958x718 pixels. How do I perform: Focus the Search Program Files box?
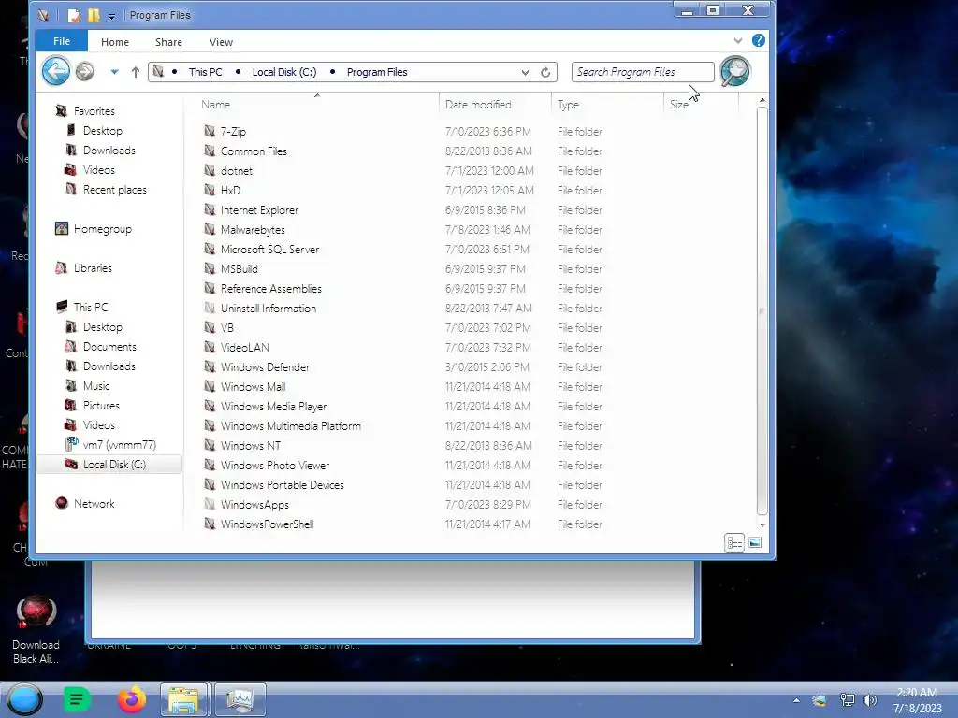point(643,71)
